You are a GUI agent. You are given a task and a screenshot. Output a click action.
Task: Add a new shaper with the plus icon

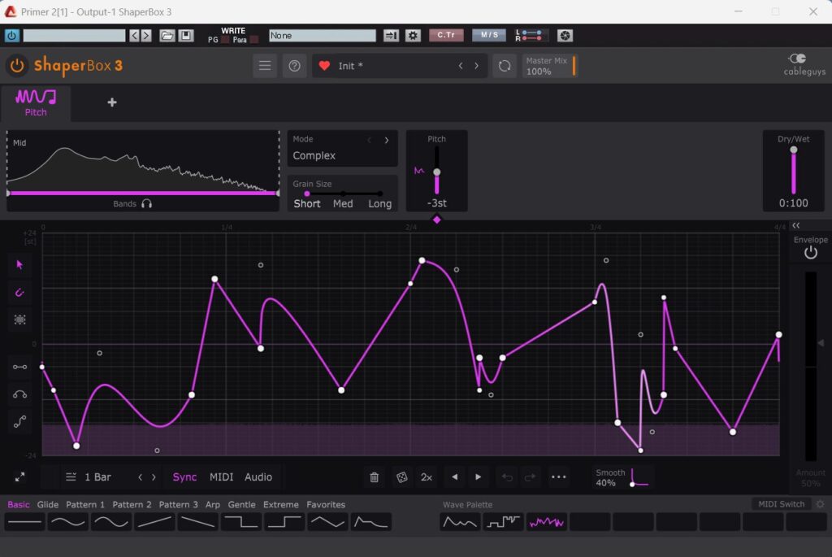[x=112, y=102]
